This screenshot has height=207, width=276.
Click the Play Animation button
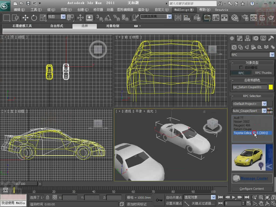[x=234, y=197]
